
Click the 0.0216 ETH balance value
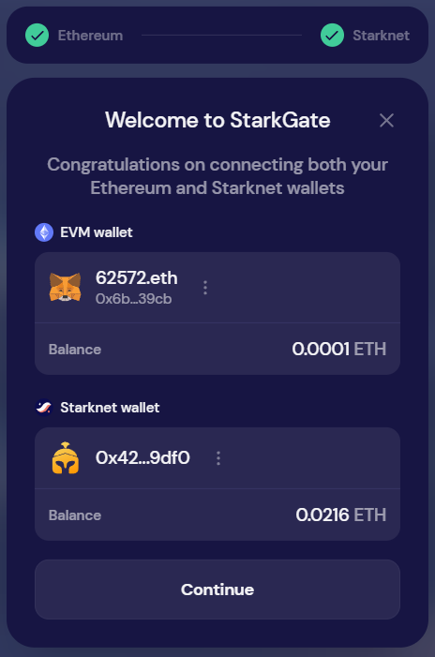340,515
